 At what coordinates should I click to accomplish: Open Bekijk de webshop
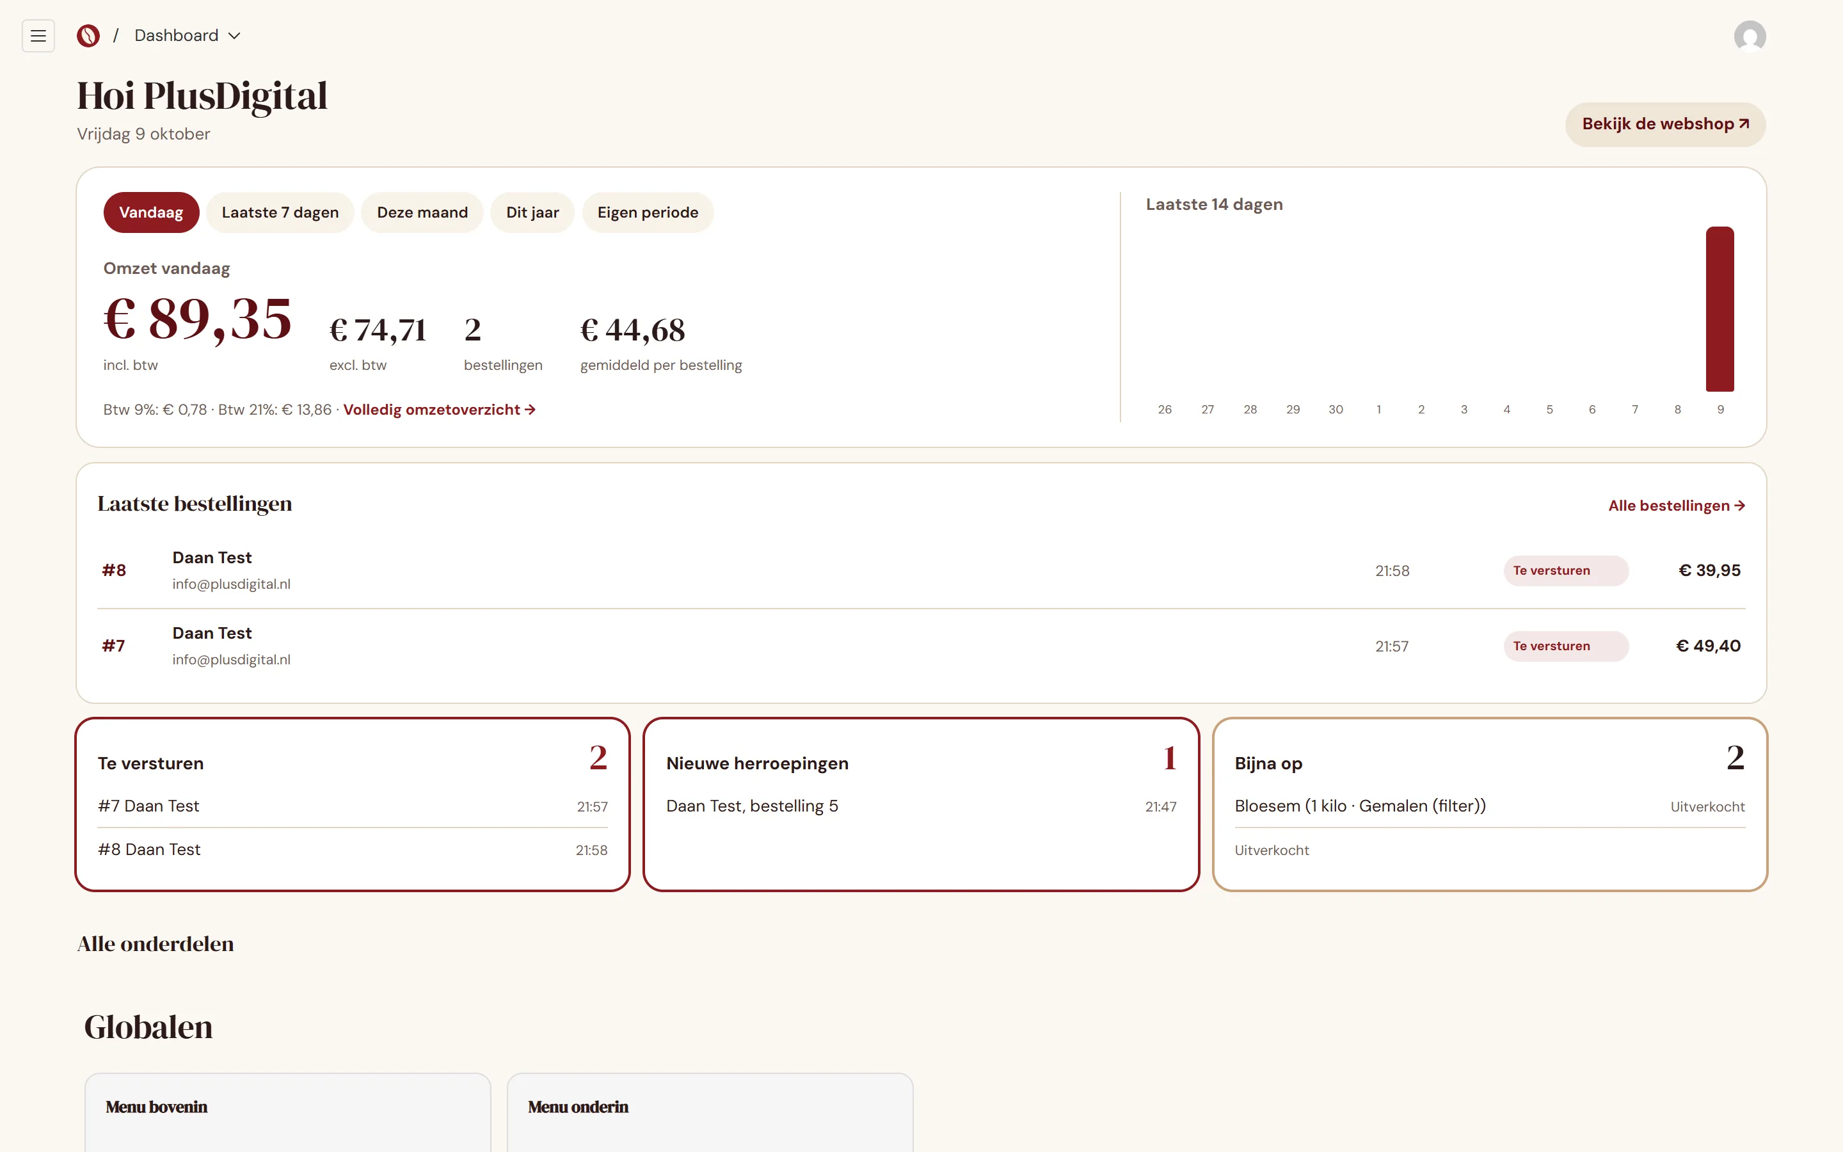click(x=1665, y=124)
